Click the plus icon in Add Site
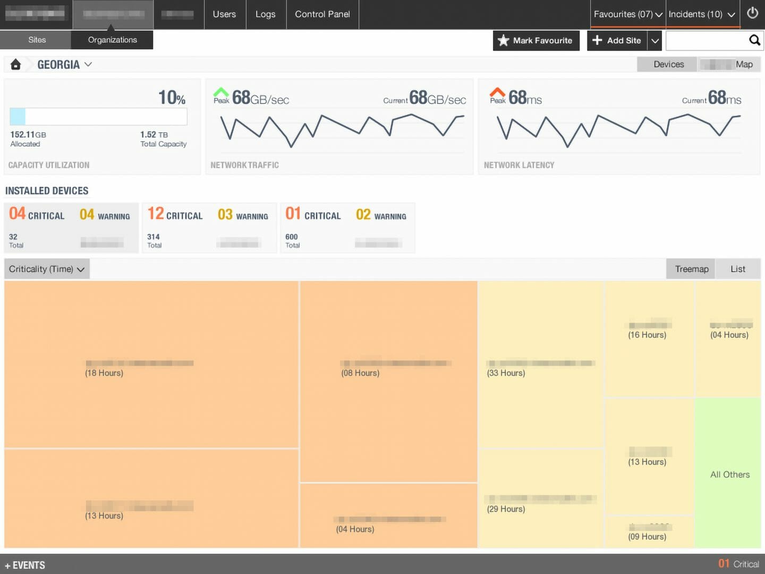Screen dimensions: 765x574 tap(598, 40)
